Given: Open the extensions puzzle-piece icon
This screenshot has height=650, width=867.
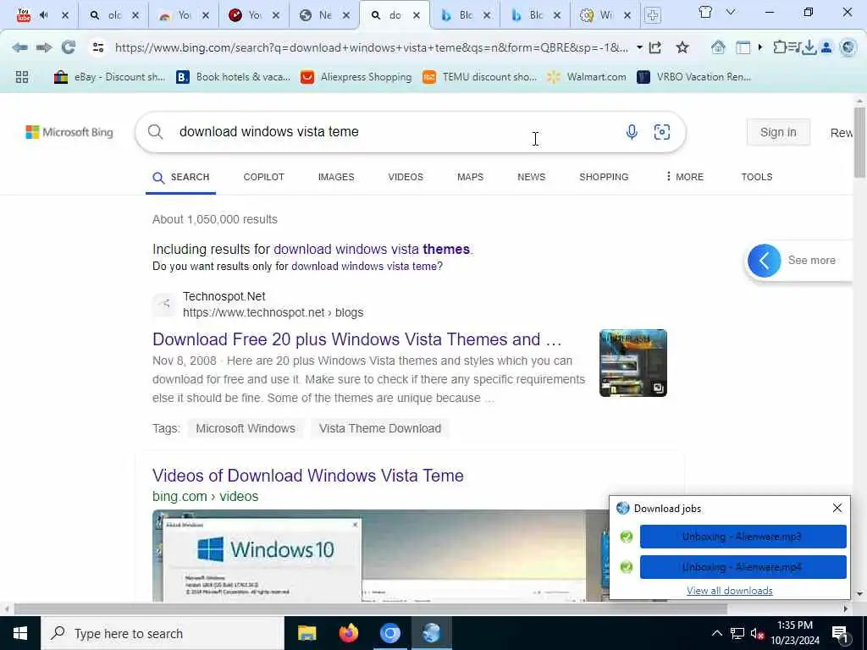Looking at the screenshot, I should [x=780, y=47].
